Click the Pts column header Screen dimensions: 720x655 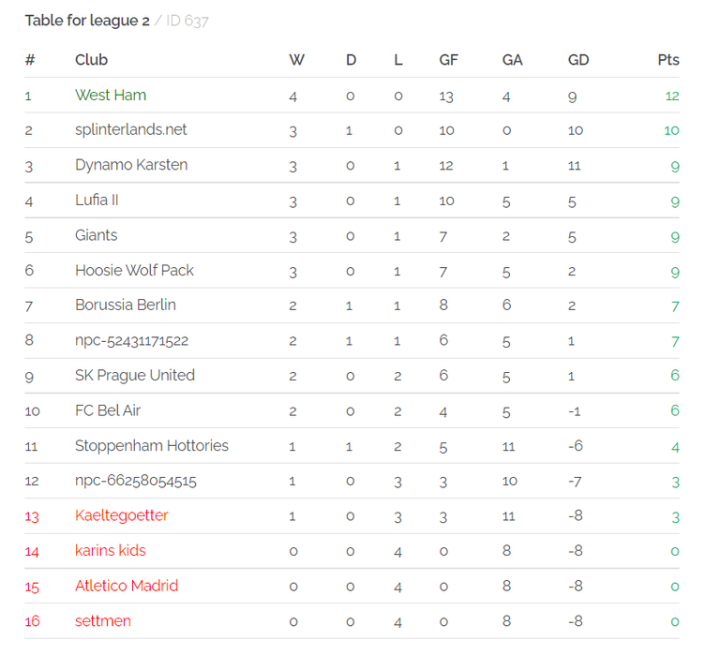pyautogui.click(x=668, y=60)
